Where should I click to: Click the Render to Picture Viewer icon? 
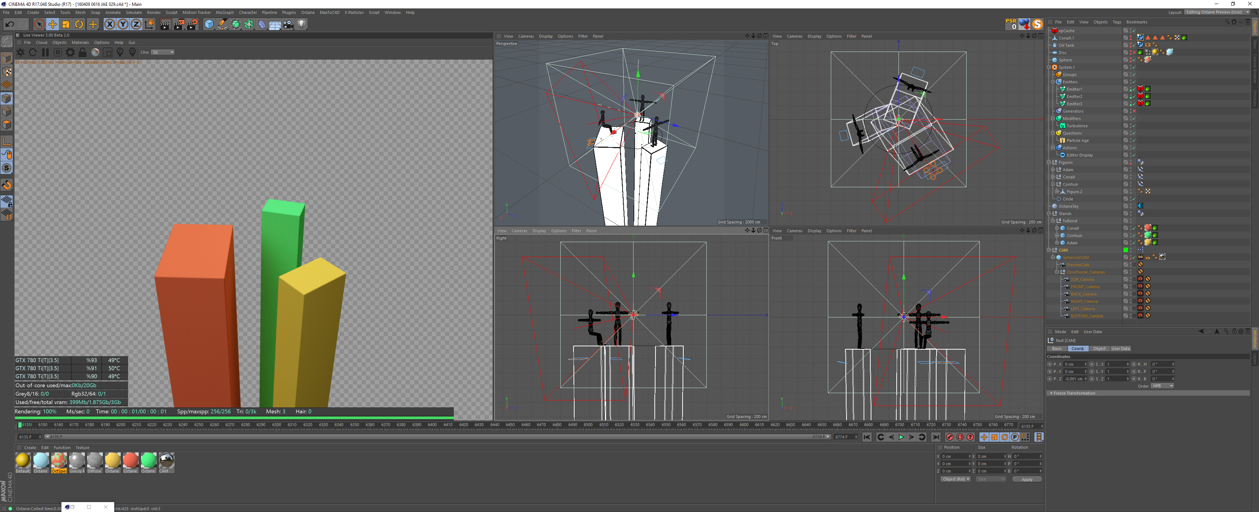pyautogui.click(x=178, y=24)
